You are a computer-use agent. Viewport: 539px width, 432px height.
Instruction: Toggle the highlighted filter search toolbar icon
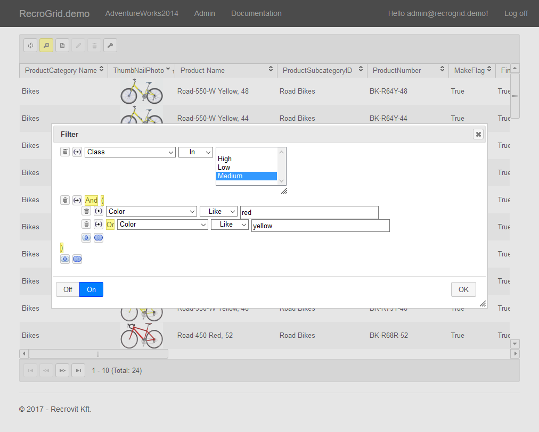[x=46, y=45]
